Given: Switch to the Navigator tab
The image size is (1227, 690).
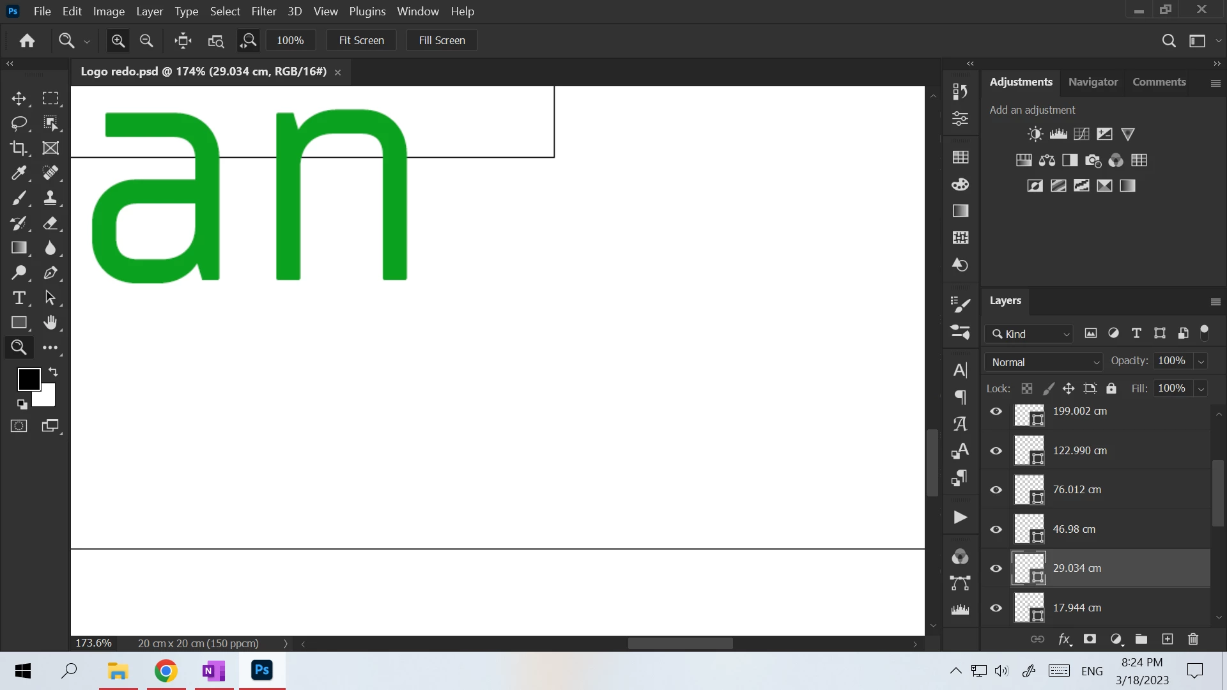Looking at the screenshot, I should click(1093, 82).
